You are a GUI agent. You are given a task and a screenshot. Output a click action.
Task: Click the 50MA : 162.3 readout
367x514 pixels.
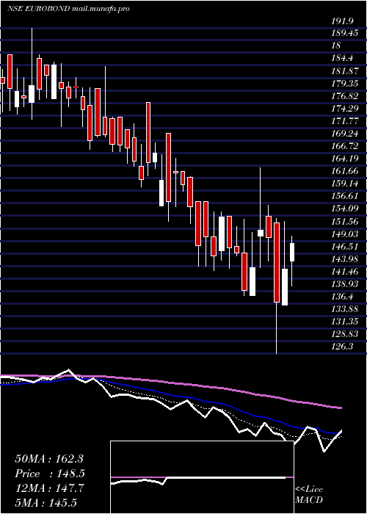(50, 459)
